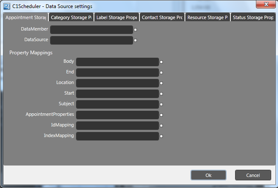Screen dimensions: 278x188
Task: Open the DataSource selection box
Action: pyautogui.click(x=91, y=40)
